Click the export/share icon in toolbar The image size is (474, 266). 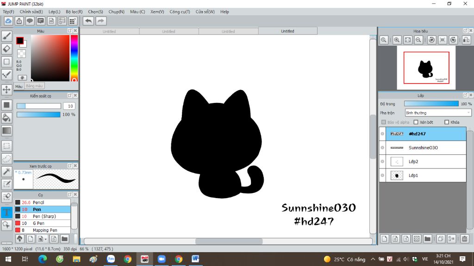click(19, 21)
